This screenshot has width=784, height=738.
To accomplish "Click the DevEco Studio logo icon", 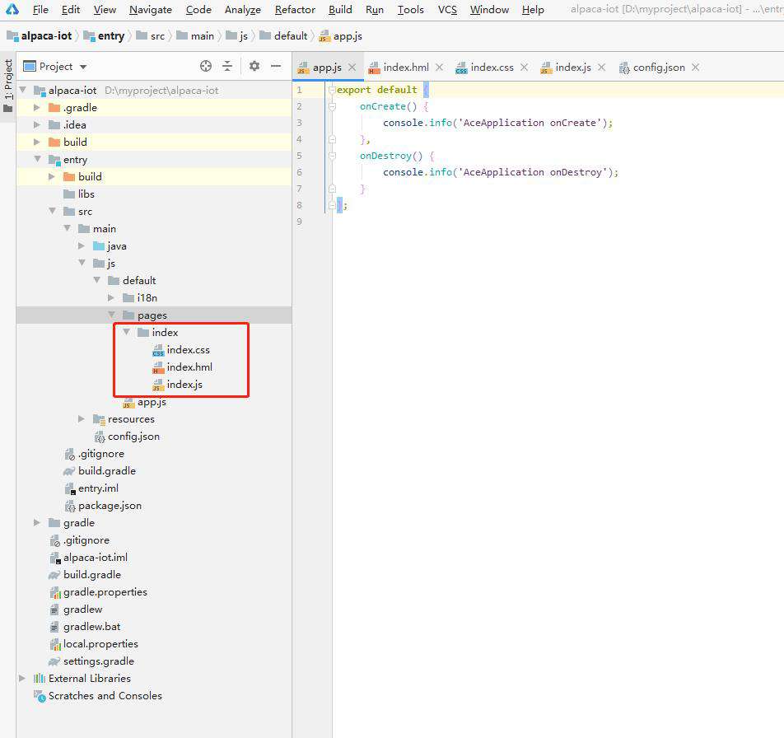I will pyautogui.click(x=12, y=9).
